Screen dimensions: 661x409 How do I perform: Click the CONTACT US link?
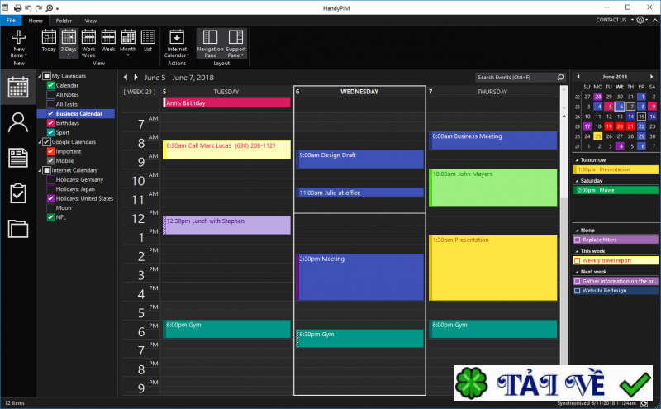pos(611,20)
